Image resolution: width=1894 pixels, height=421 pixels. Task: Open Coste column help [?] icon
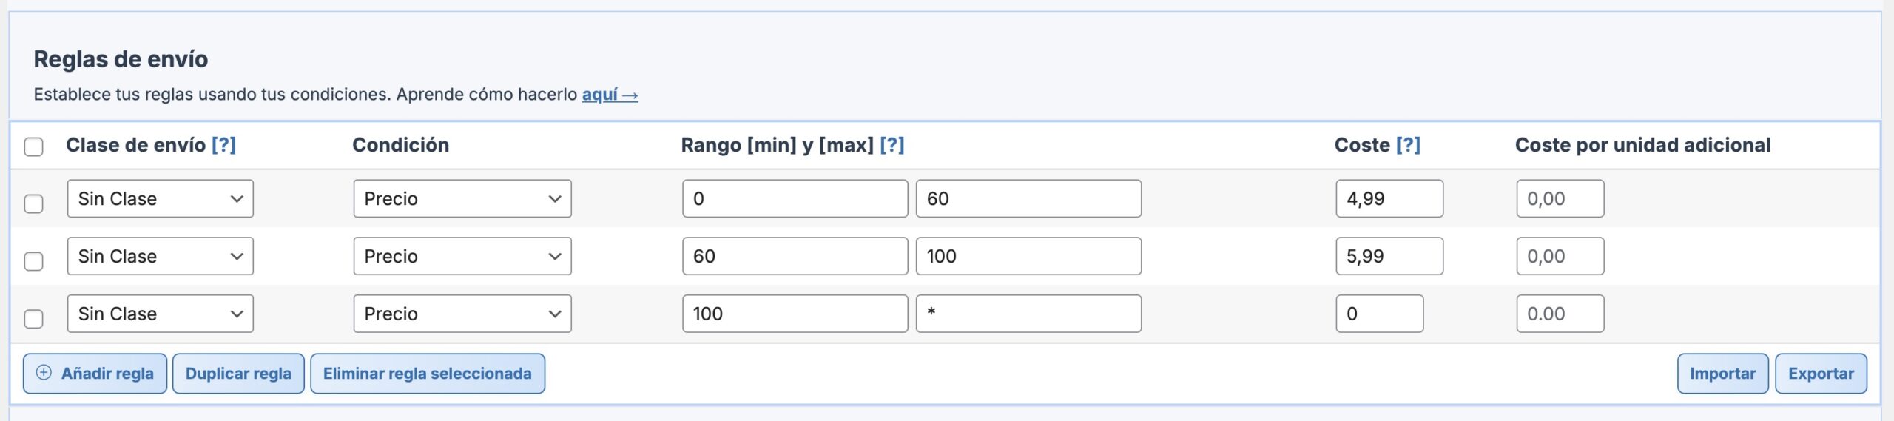tap(1407, 145)
